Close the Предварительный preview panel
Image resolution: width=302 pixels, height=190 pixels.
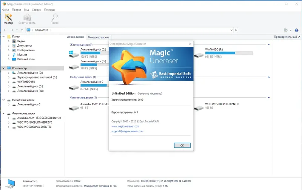point(299,37)
